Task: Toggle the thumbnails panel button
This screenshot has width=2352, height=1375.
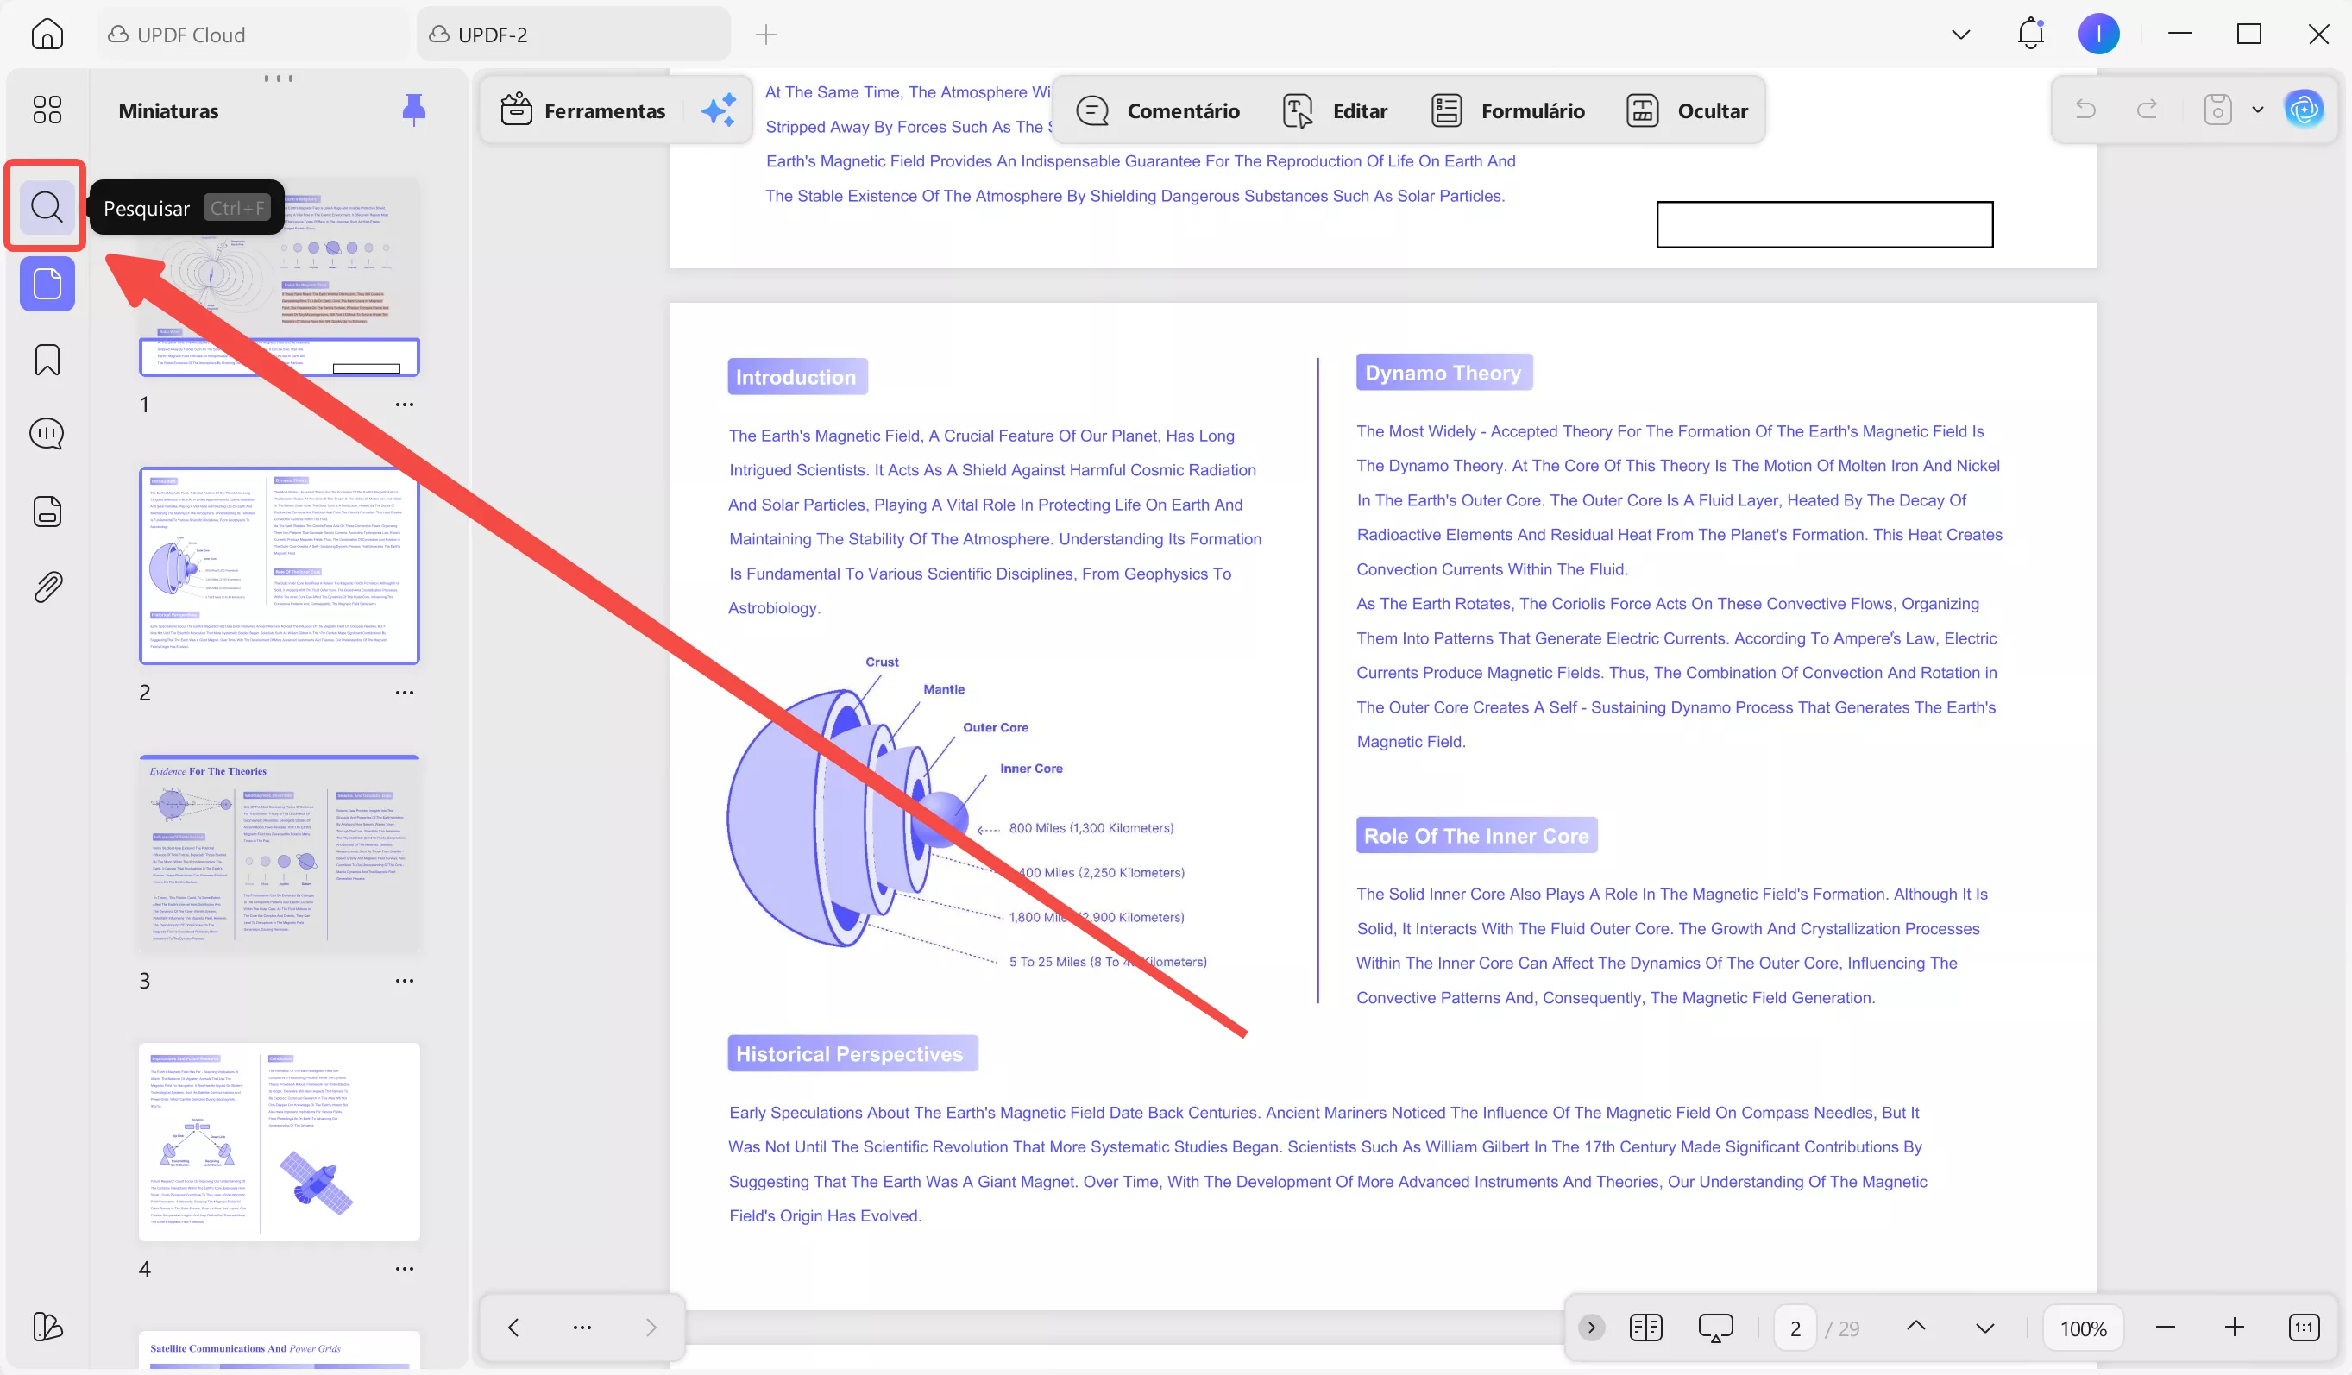Action: (x=47, y=284)
